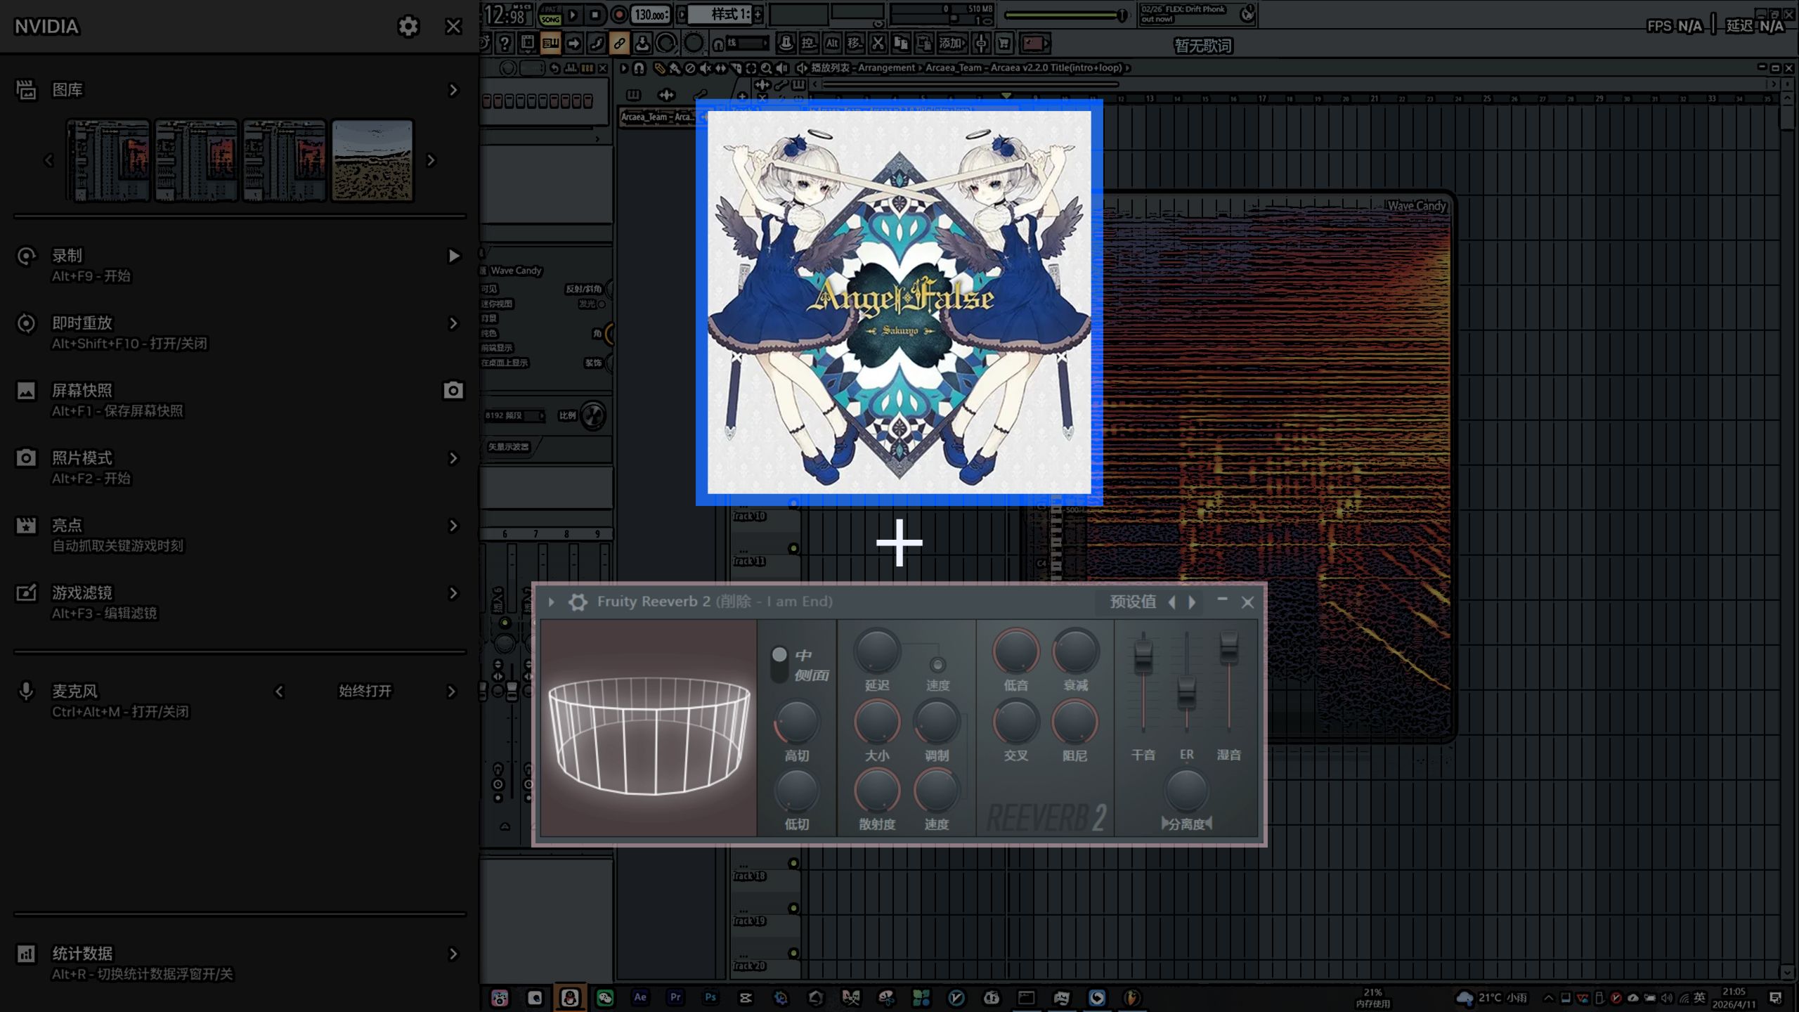Click the FL Studio record button
The image size is (1799, 1012).
[x=618, y=14]
